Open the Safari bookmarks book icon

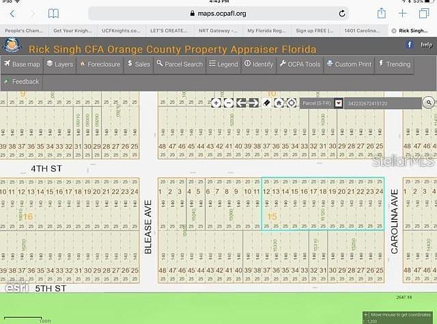click(53, 14)
